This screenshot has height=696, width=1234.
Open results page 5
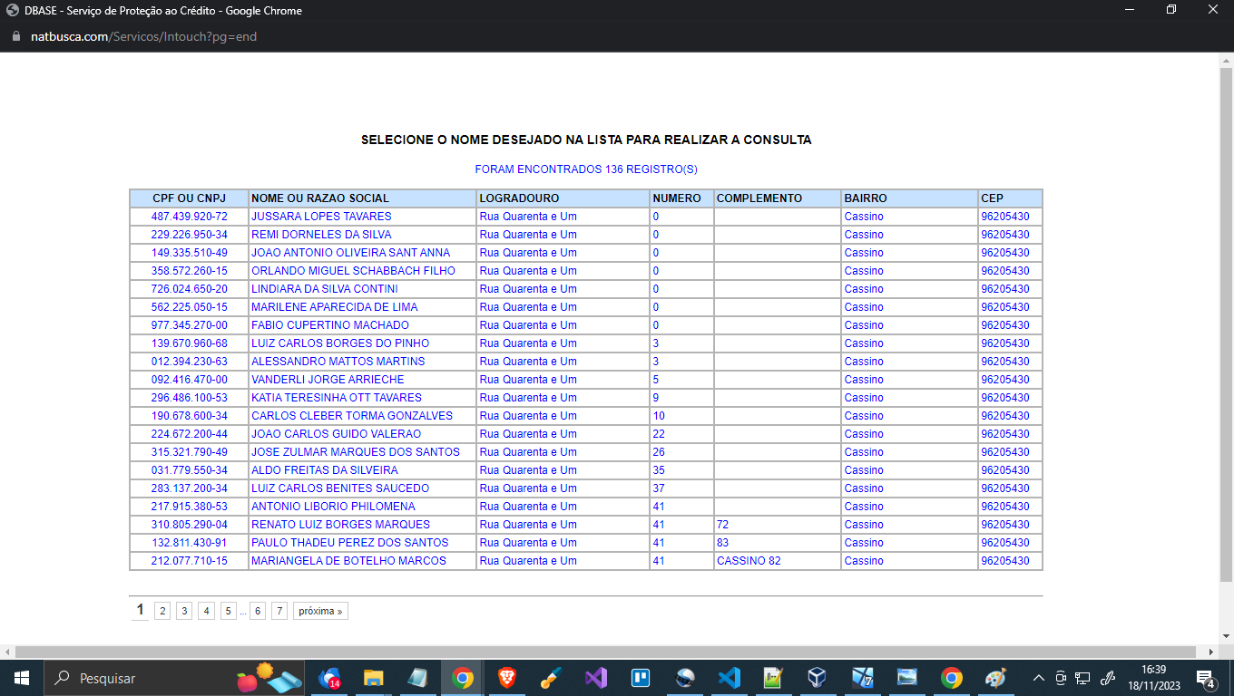[x=229, y=611]
